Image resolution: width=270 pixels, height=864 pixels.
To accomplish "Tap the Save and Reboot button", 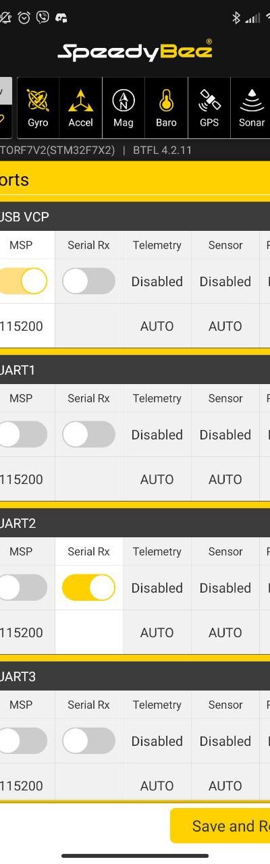I will (x=220, y=826).
